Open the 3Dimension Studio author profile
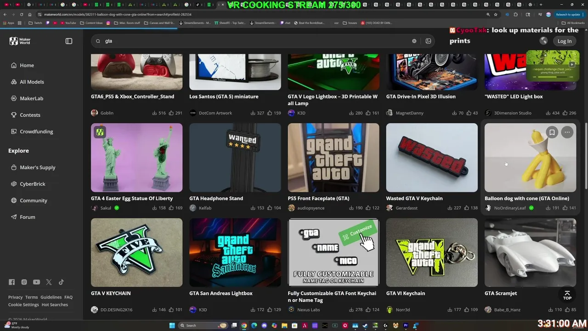Screen dimensions: 588x331 tap(513, 113)
